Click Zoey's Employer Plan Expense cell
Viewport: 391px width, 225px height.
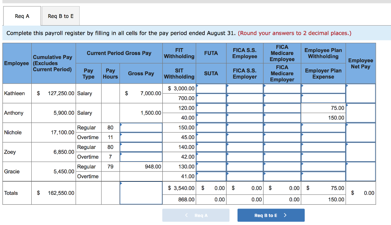pos(323,157)
